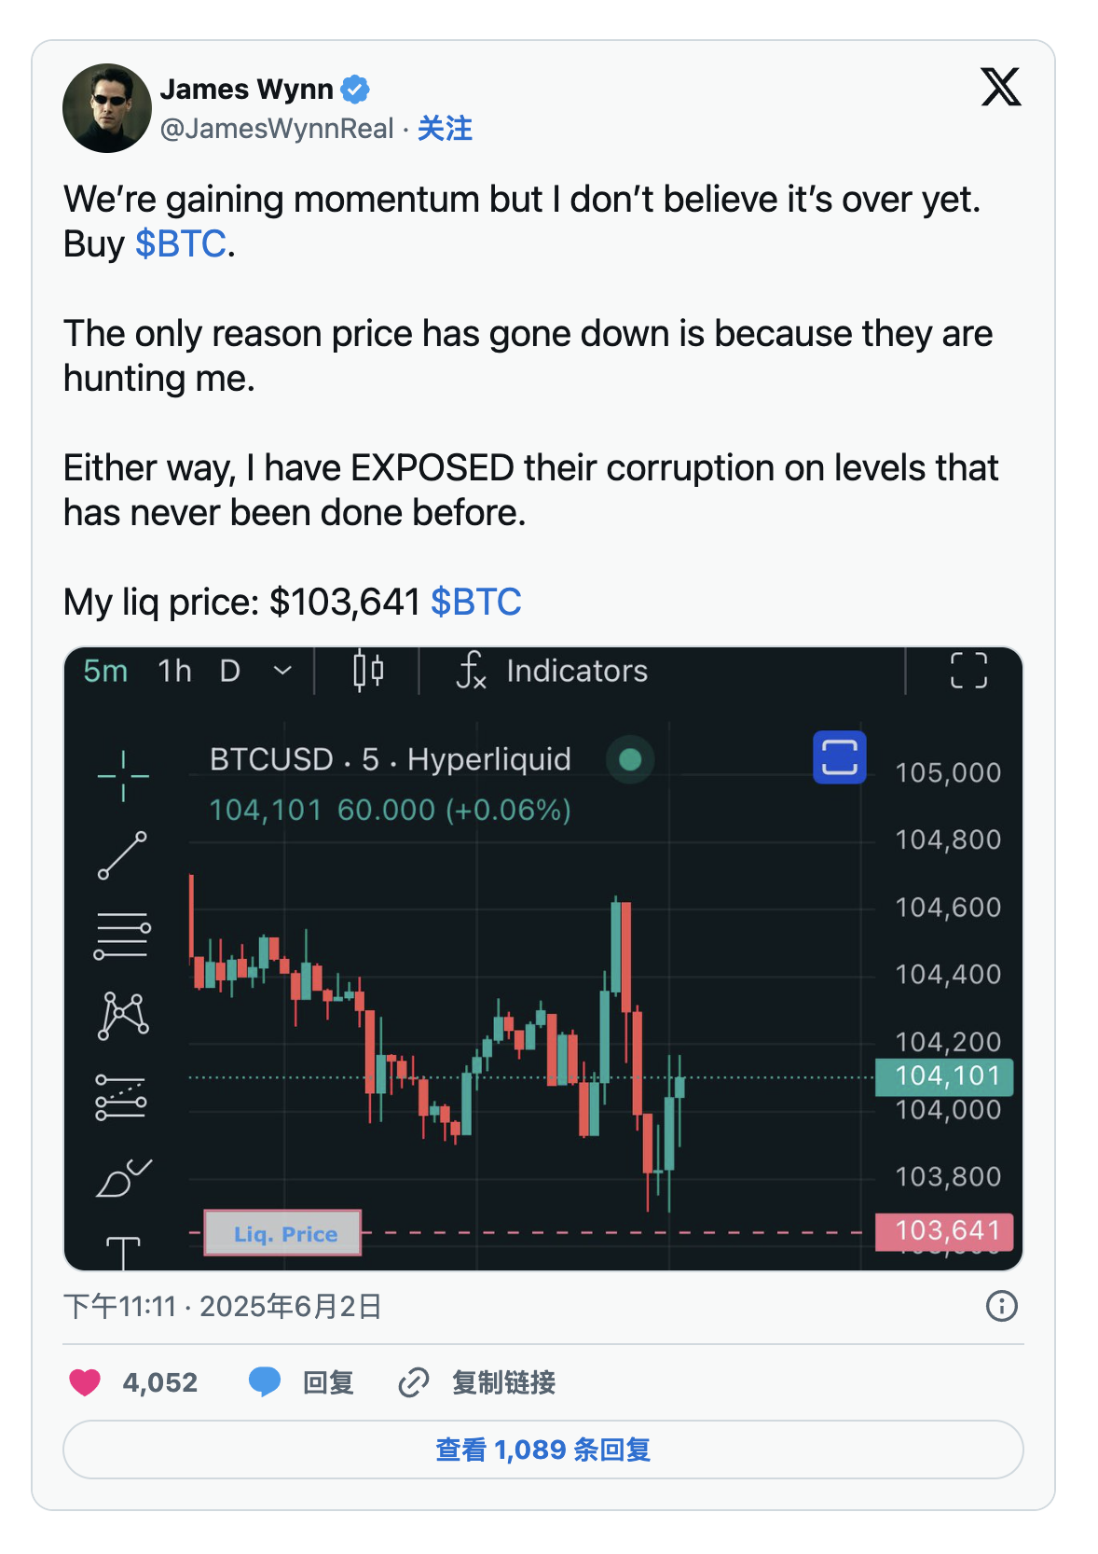Select the pattern drawing tool

pyautogui.click(x=123, y=1016)
